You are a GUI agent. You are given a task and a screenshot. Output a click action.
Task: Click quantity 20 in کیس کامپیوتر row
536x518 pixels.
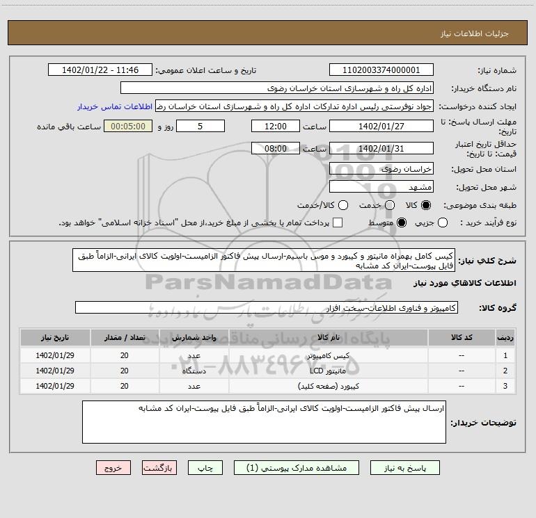(125, 355)
